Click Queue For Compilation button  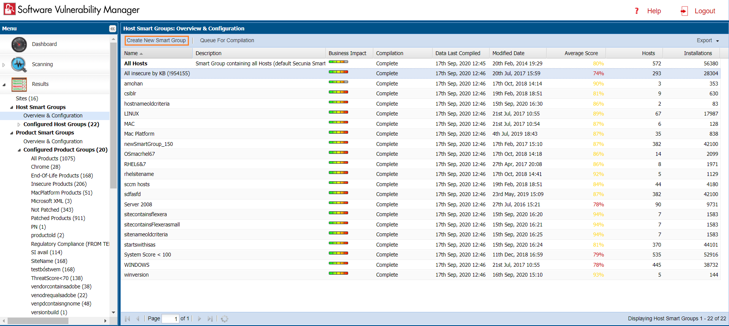[x=227, y=40]
